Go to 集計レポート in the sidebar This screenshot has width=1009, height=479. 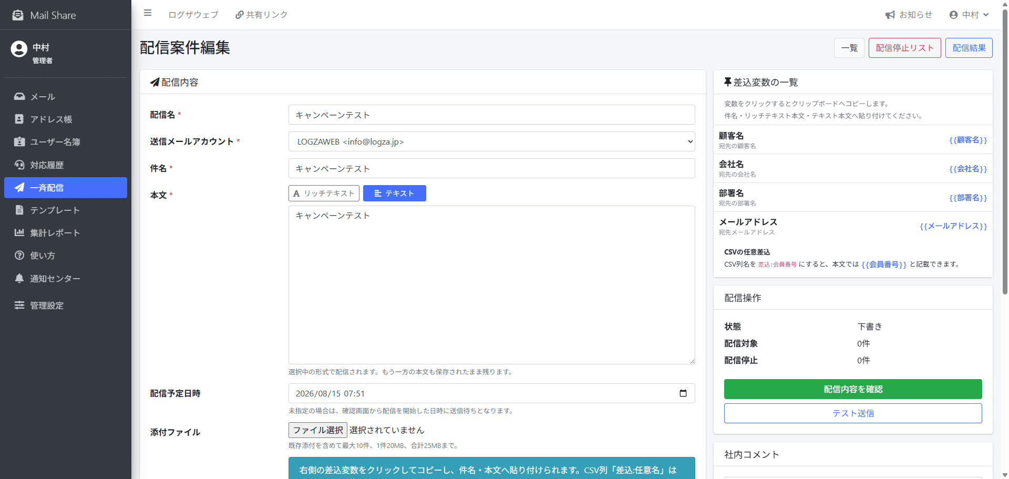click(66, 232)
